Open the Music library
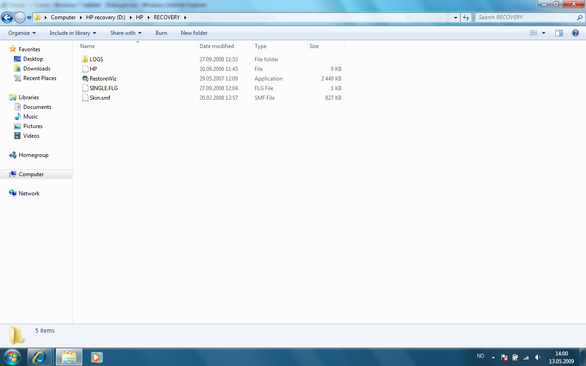 [31, 117]
